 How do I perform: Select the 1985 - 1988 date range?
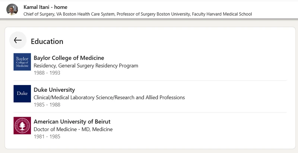click(47, 105)
